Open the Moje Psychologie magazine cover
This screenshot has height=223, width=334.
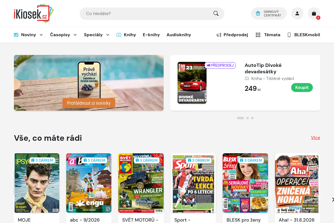click(x=37, y=183)
